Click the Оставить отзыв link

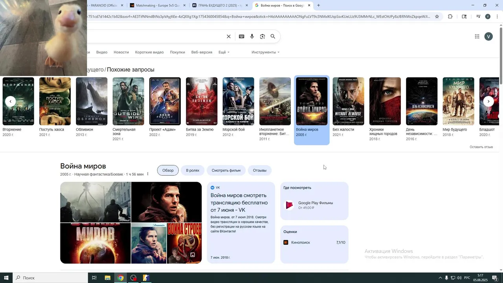pos(481,147)
